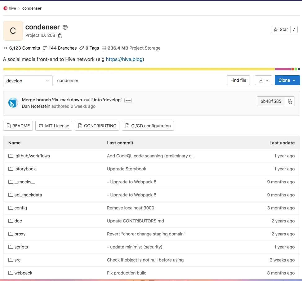Open Remove localhost:3000 commit link
The width and height of the screenshot is (302, 281).
(131, 208)
